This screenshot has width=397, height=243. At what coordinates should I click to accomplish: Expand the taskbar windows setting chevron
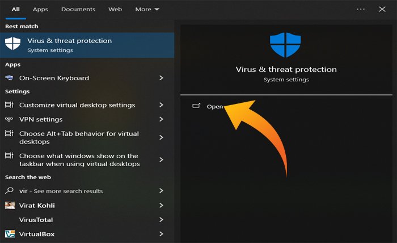tap(161, 160)
